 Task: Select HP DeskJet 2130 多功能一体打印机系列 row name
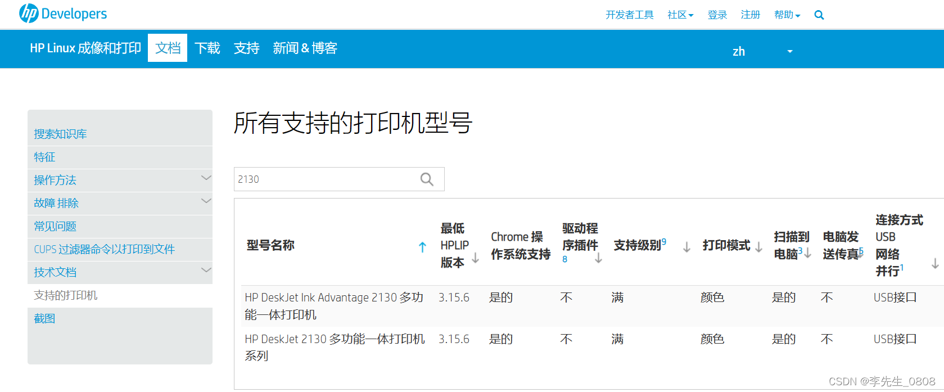coord(335,348)
